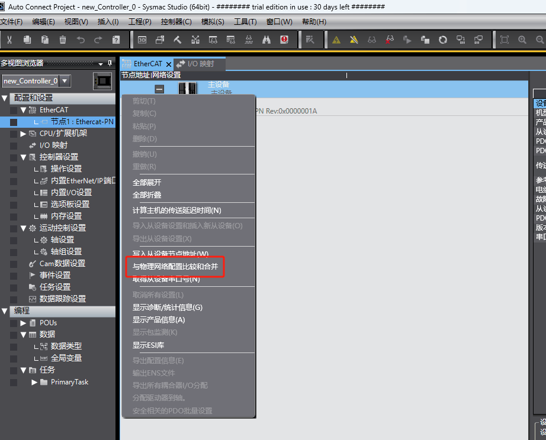This screenshot has height=440, width=546.
Task: Collapse the 编程 section
Action: tap(5, 311)
